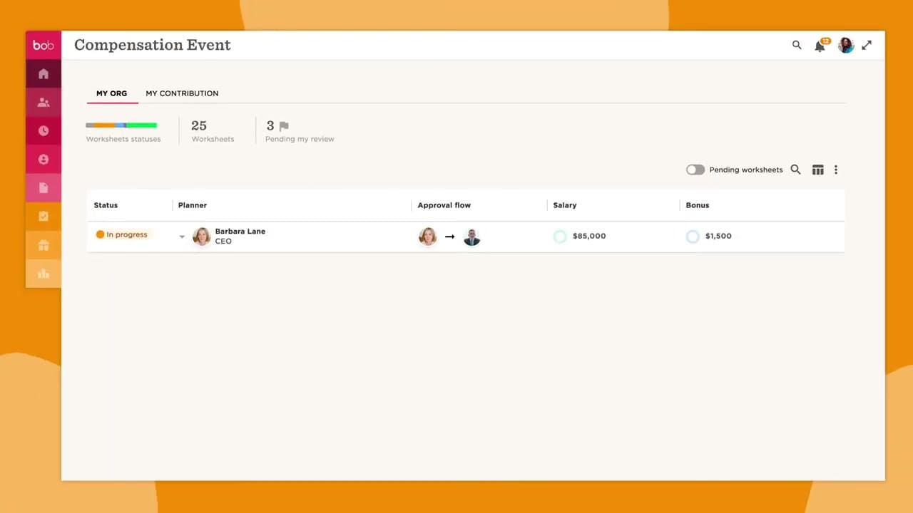Click the Bonus column header
Screen dimensions: 913x513
(698, 205)
